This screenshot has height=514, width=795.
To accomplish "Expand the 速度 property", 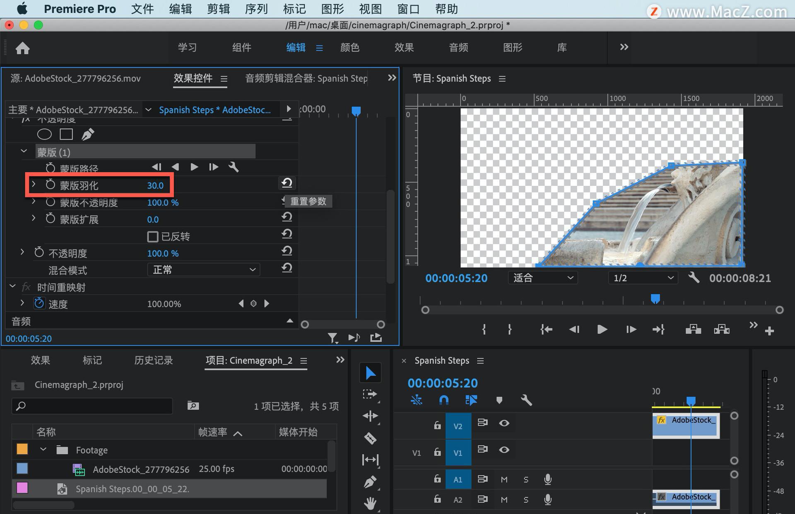I will [x=22, y=303].
